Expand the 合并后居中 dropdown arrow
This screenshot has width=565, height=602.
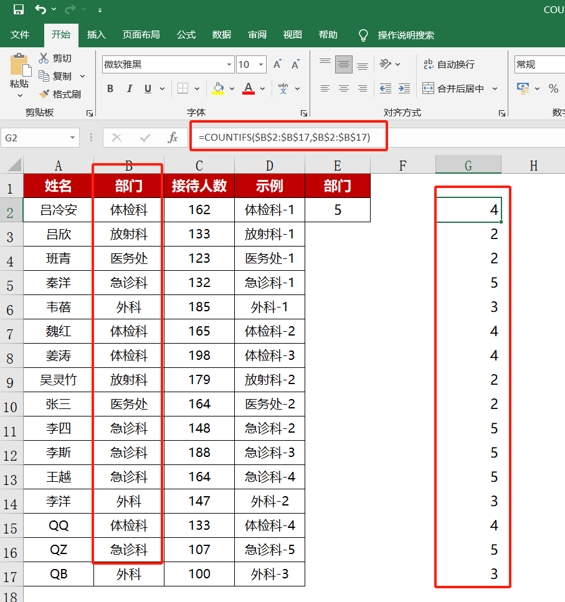495,88
